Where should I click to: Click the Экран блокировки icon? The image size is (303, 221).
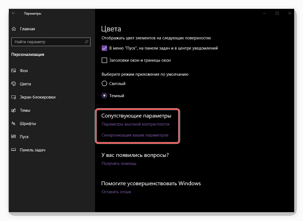pyautogui.click(x=13, y=97)
